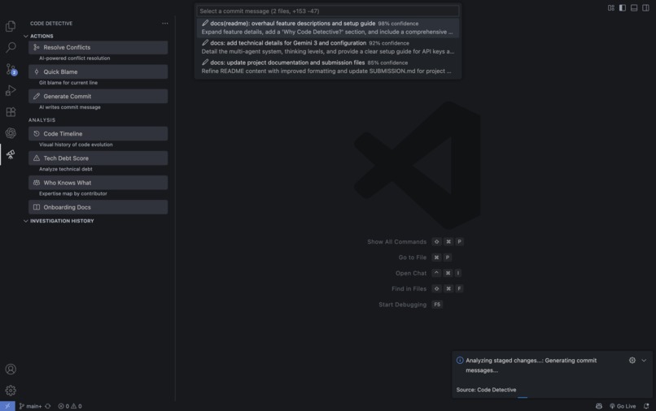Click the Quick Blame button
656x411 pixels.
point(98,71)
